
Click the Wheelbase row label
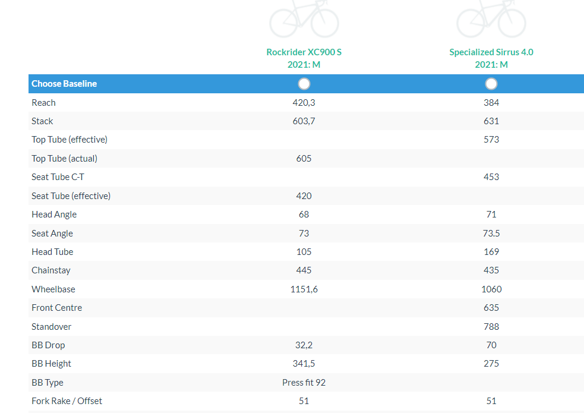(x=53, y=289)
